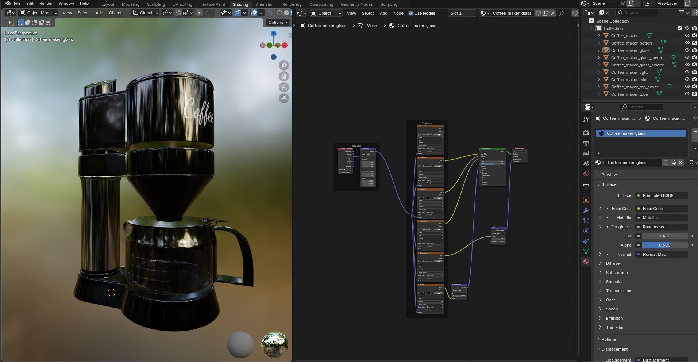Toggle fake user shield in node editor header
The image size is (698, 362).
[538, 13]
